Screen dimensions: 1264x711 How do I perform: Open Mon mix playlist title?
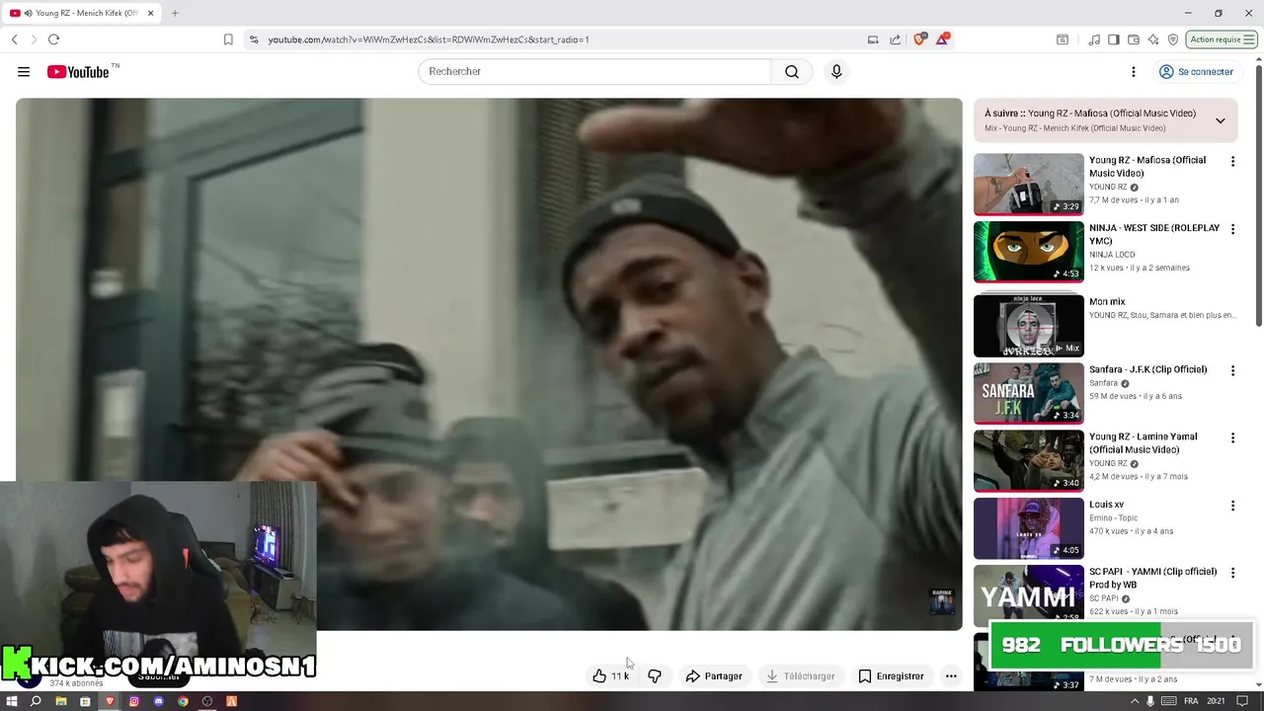click(1107, 302)
